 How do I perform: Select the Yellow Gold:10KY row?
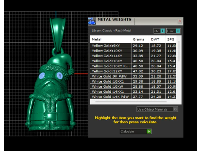click(x=133, y=51)
